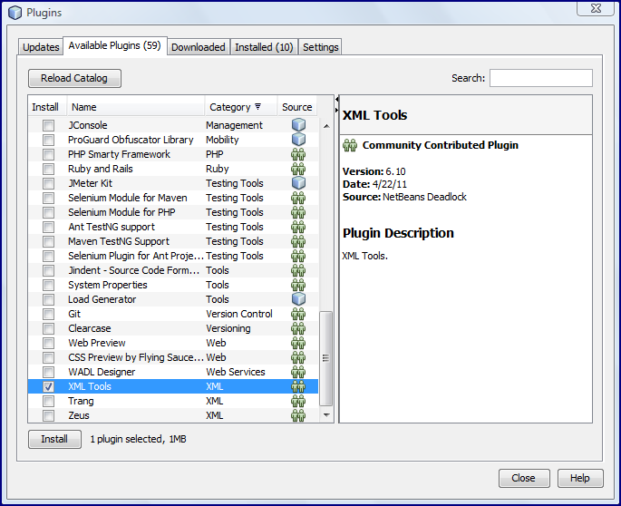Select the Available Plugins (59) tab

pyautogui.click(x=115, y=46)
